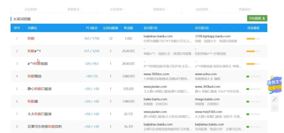
Task: Click the 163 / 1750 index value
Action: pos(92,39)
